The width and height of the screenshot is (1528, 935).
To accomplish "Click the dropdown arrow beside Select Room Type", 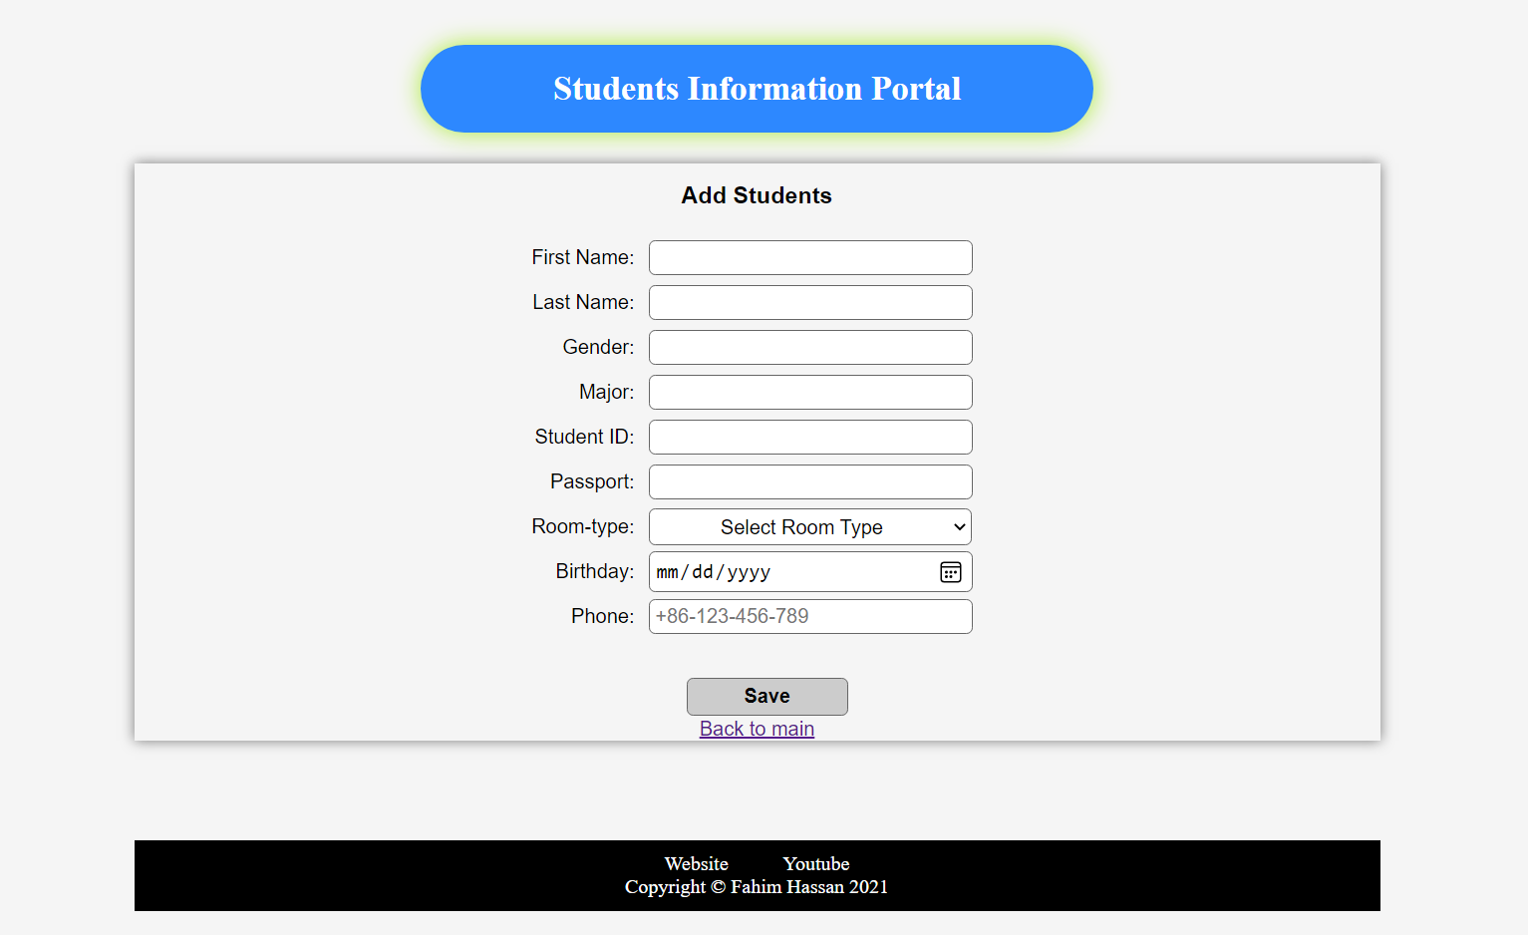I will [x=955, y=526].
